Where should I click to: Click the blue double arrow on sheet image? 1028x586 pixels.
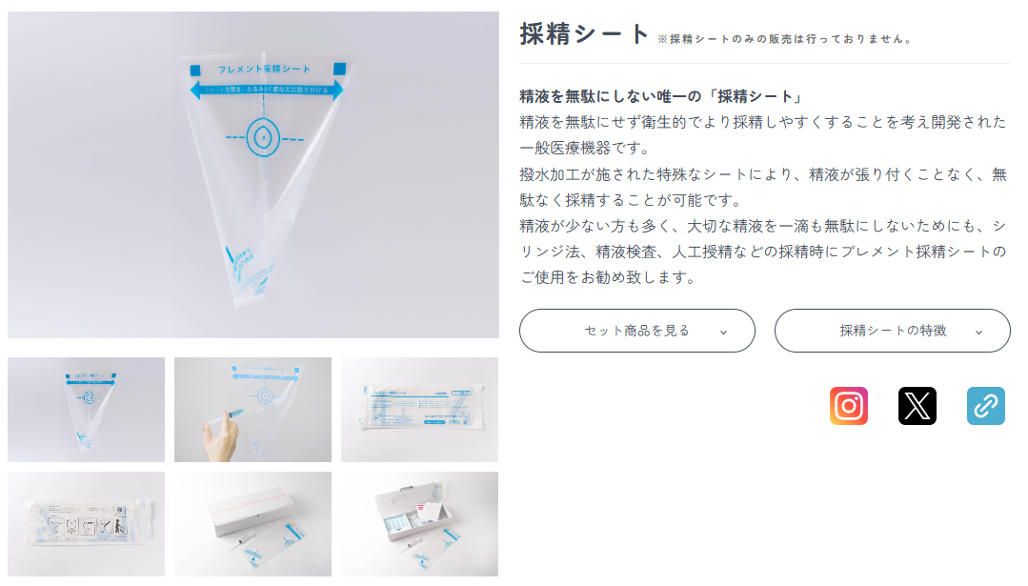click(x=266, y=90)
